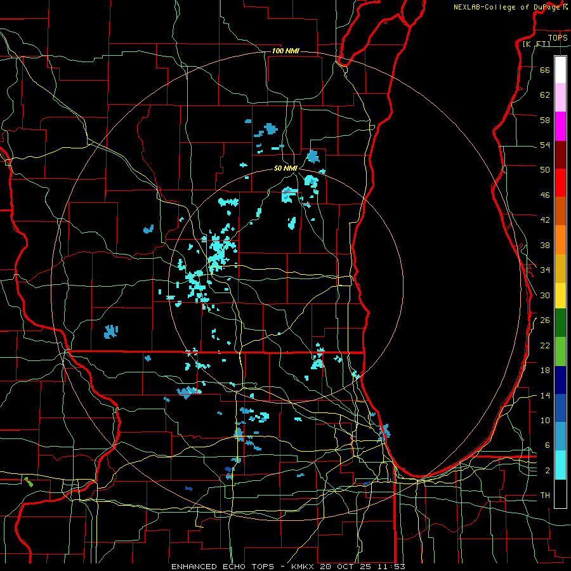Click the lone green echo patch on the map

29,482
